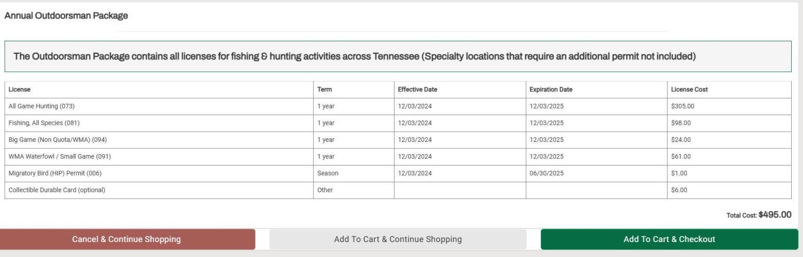Click Add To Cart & Continue Shopping
This screenshot has width=803, height=257.
(x=398, y=239)
